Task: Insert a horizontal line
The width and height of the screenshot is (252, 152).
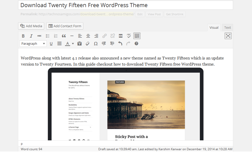Action: pos(72,36)
